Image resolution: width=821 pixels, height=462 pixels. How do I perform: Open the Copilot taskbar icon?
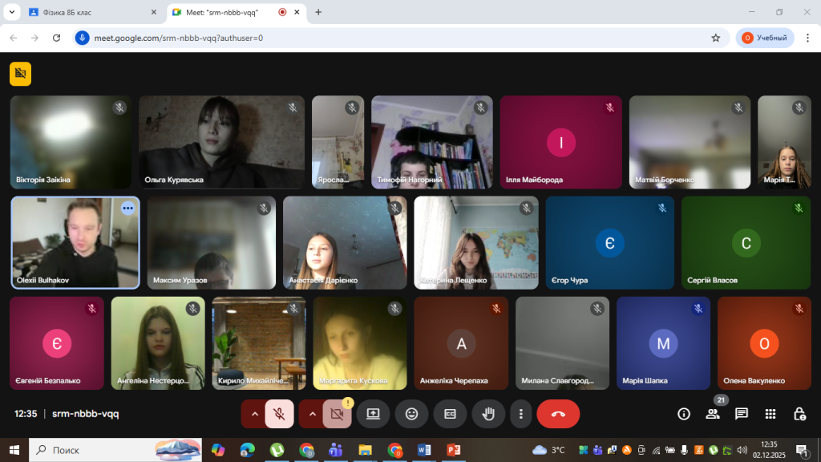click(218, 450)
